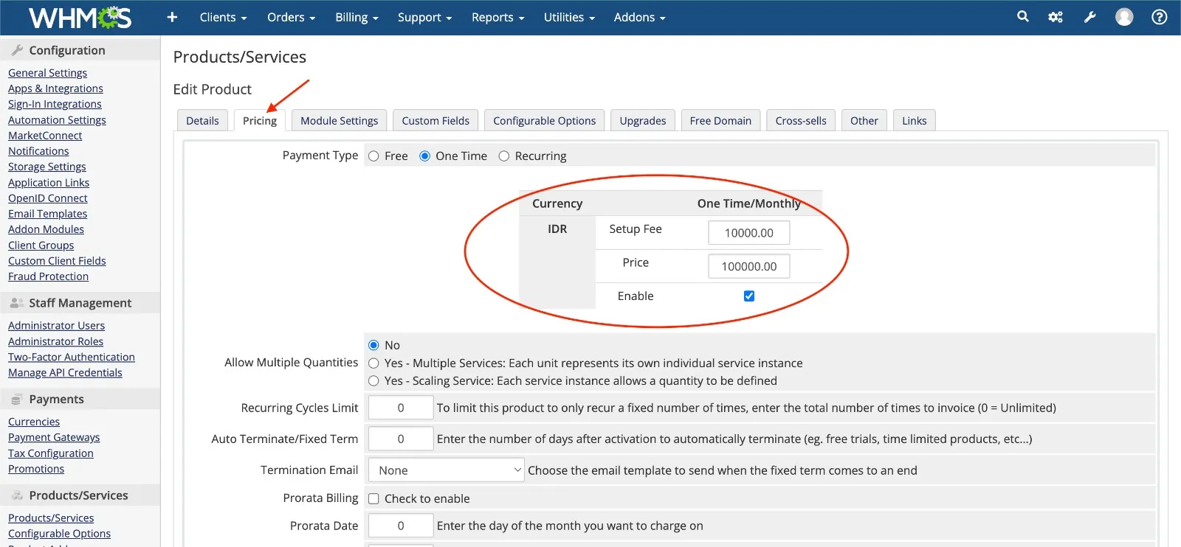Viewport: 1181px width, 547px height.
Task: Open Client Groups link
Action: coord(41,245)
